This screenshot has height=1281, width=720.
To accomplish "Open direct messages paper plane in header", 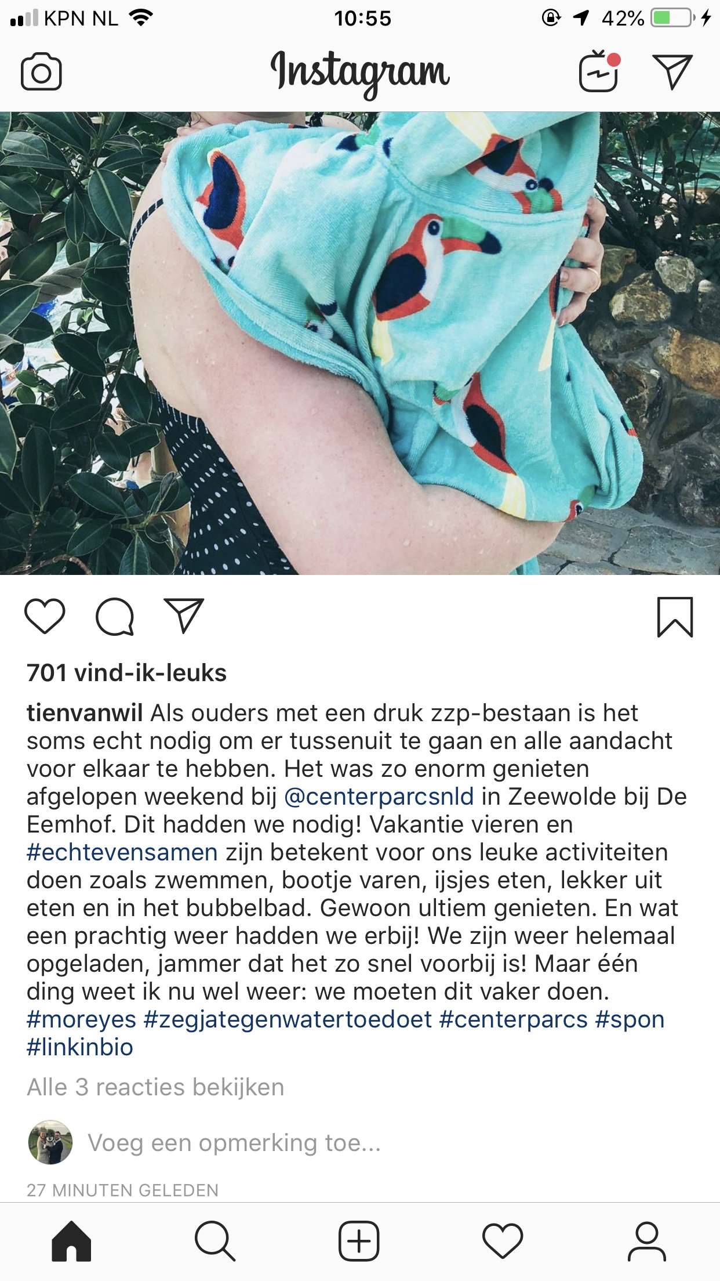I will [x=672, y=72].
